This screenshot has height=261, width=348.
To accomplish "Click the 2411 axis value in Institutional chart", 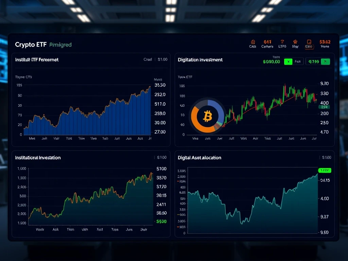I will (161, 204).
